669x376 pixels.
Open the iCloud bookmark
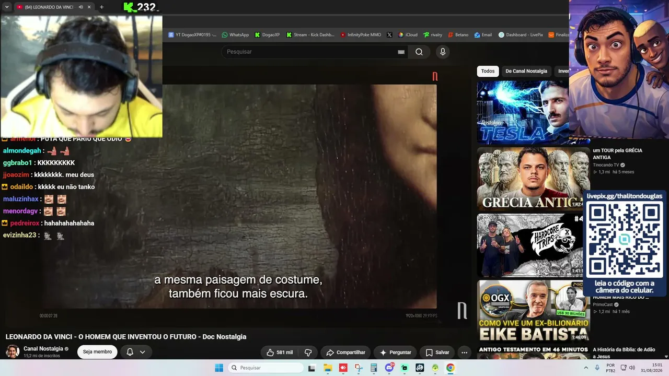[408, 35]
